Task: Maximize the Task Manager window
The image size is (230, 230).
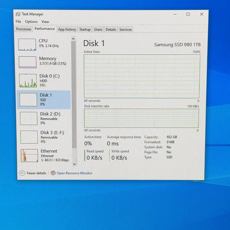Action: point(188,14)
